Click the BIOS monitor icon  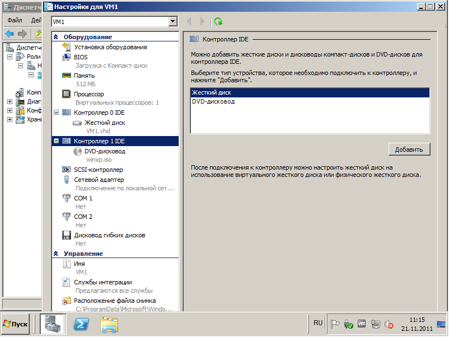(67, 57)
